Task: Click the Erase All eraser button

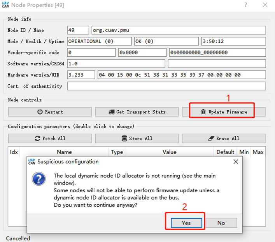Action: click(x=224, y=138)
